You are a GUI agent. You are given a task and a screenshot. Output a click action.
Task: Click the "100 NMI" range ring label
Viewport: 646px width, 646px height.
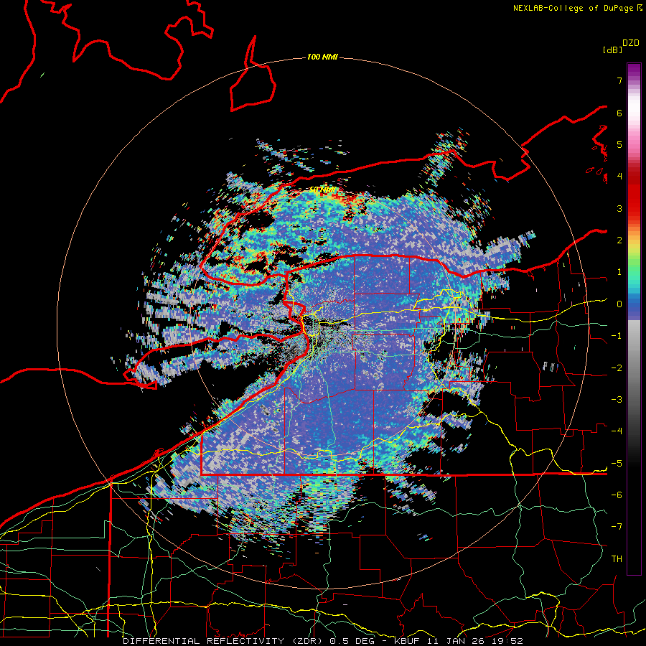tap(322, 57)
